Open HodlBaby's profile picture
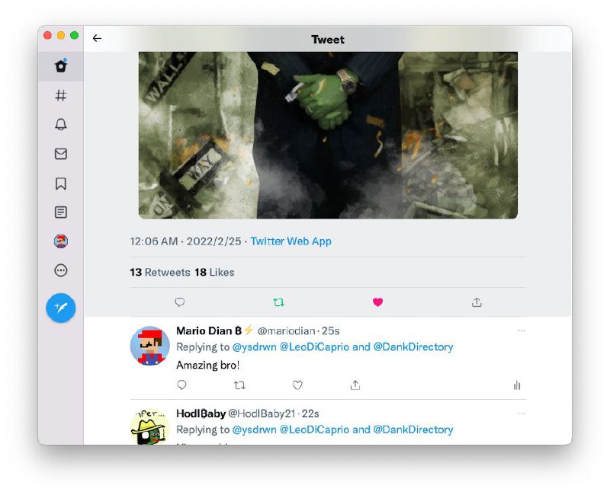The height and width of the screenshot is (495, 610). click(x=149, y=426)
